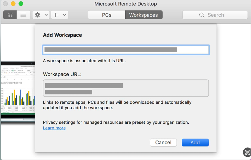Click the Workspace URL text box

pyautogui.click(x=126, y=88)
